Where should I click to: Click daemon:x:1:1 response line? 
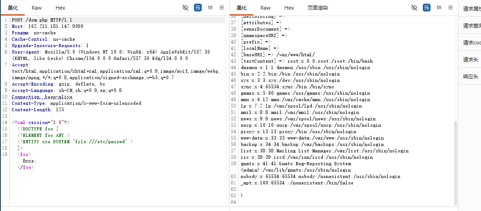pos(305,67)
